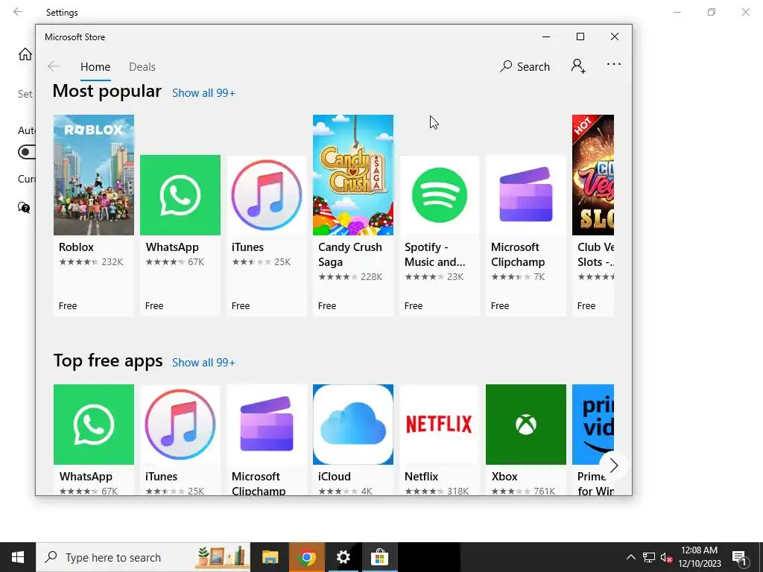This screenshot has height=572, width=763.
Task: Click Show all 99+ for Top free apps
Action: coord(203,363)
